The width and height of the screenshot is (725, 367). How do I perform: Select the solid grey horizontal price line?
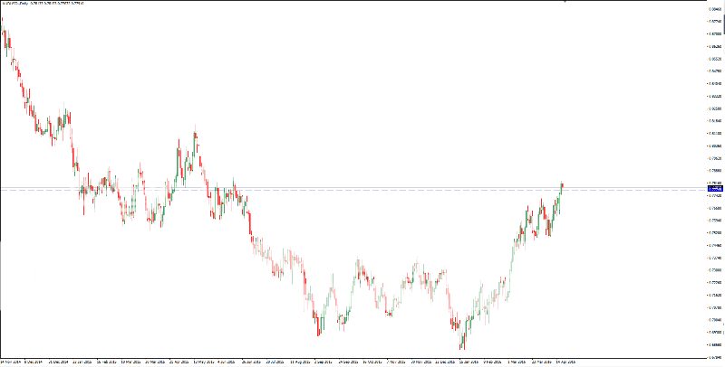pos(353,188)
